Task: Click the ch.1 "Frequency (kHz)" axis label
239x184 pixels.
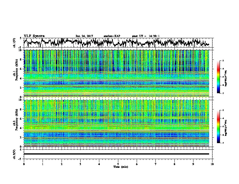Action: [x=17, y=70]
